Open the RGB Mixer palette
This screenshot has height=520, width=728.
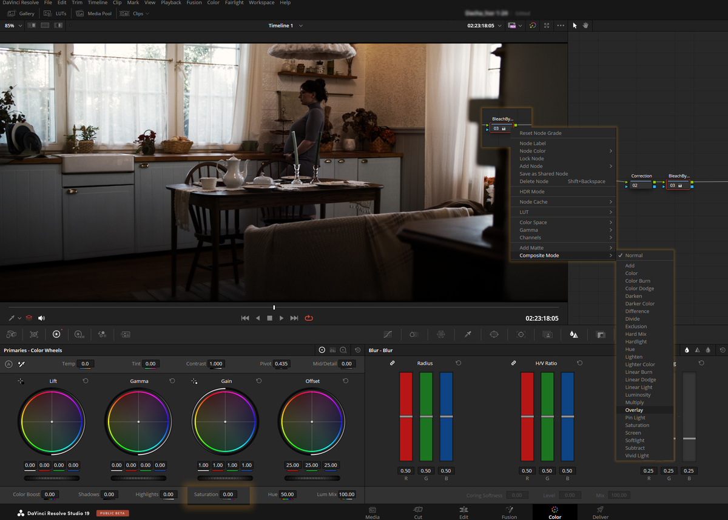click(102, 334)
